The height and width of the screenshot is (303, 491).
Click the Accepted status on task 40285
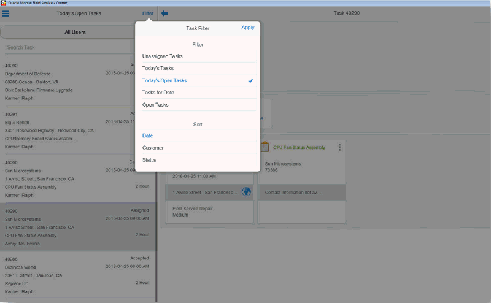click(139, 258)
